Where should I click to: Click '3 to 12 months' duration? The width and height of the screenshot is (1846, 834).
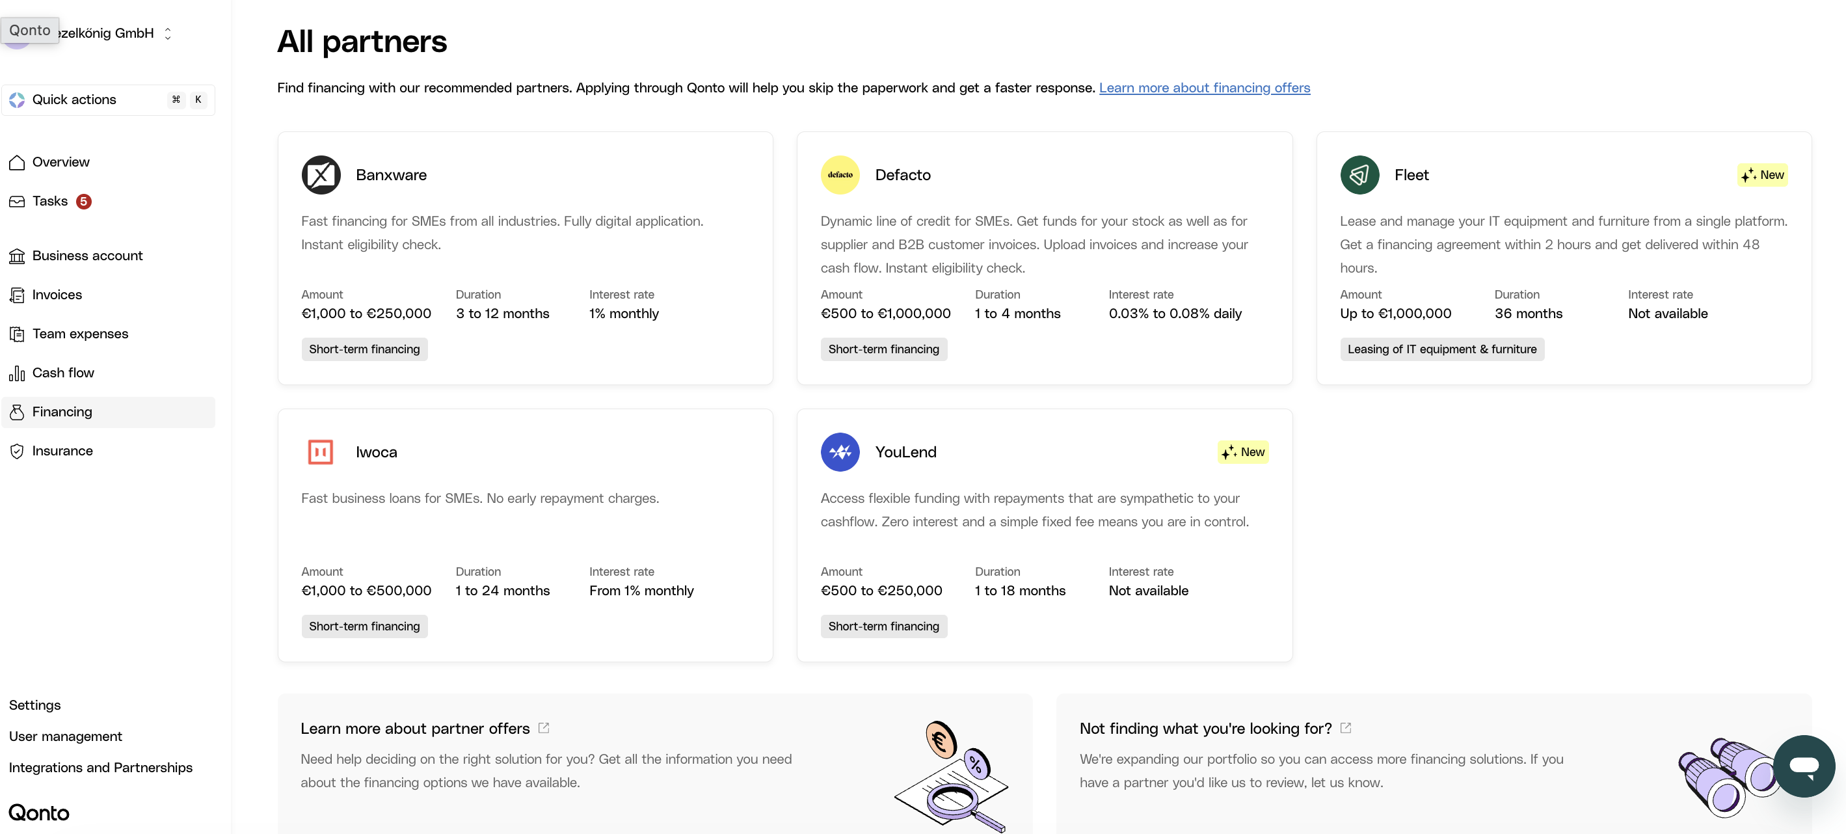point(502,314)
